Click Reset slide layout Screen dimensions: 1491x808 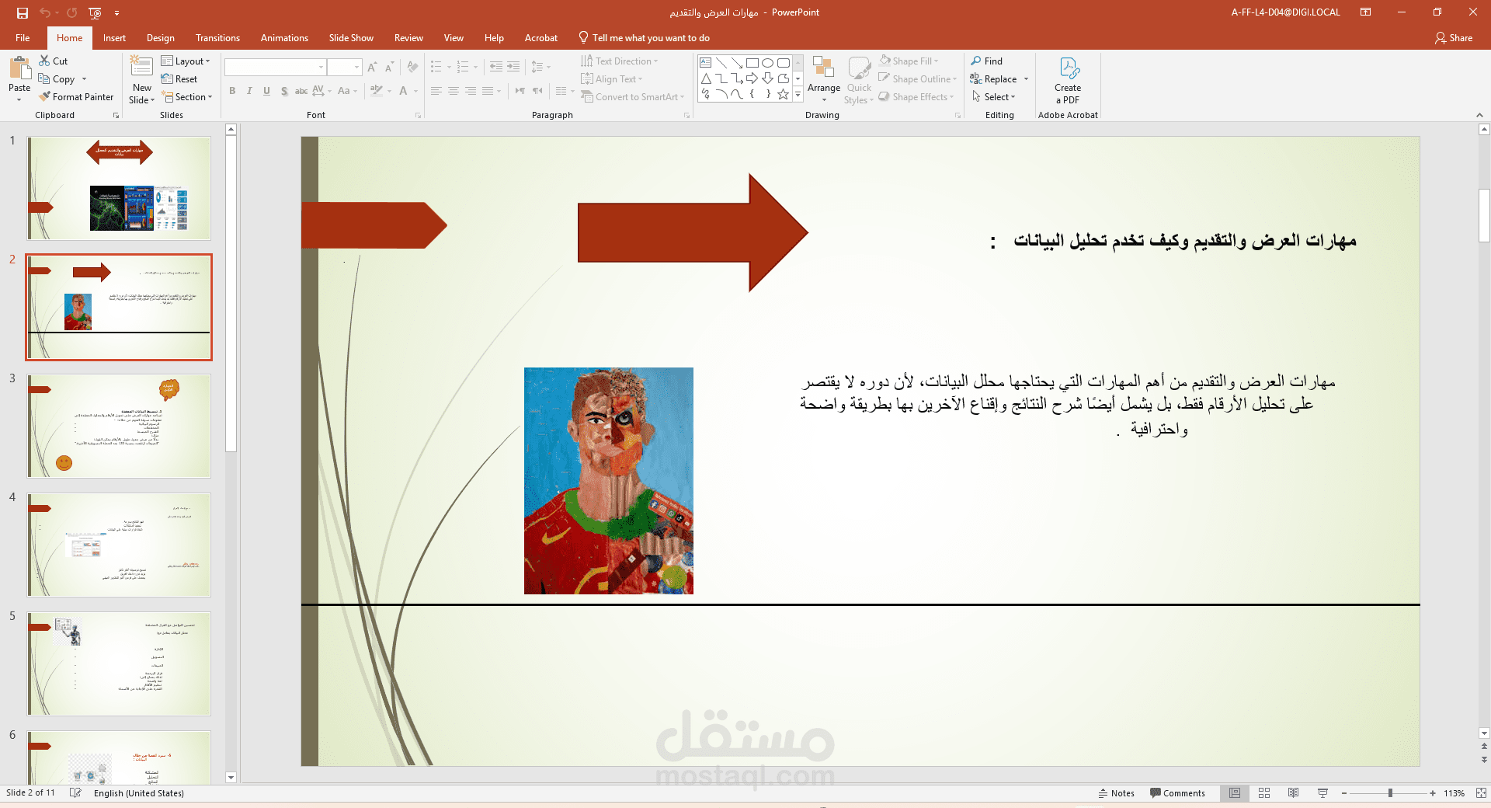pos(179,79)
